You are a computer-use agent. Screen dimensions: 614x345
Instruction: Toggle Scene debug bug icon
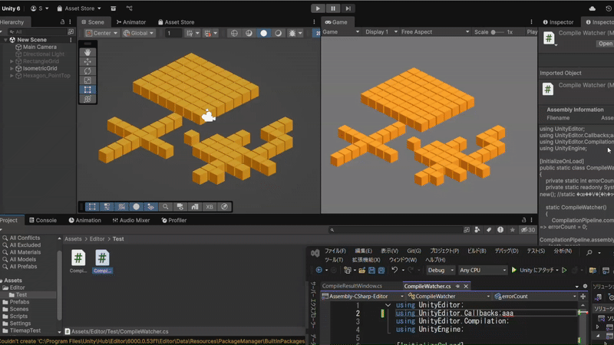point(292,33)
